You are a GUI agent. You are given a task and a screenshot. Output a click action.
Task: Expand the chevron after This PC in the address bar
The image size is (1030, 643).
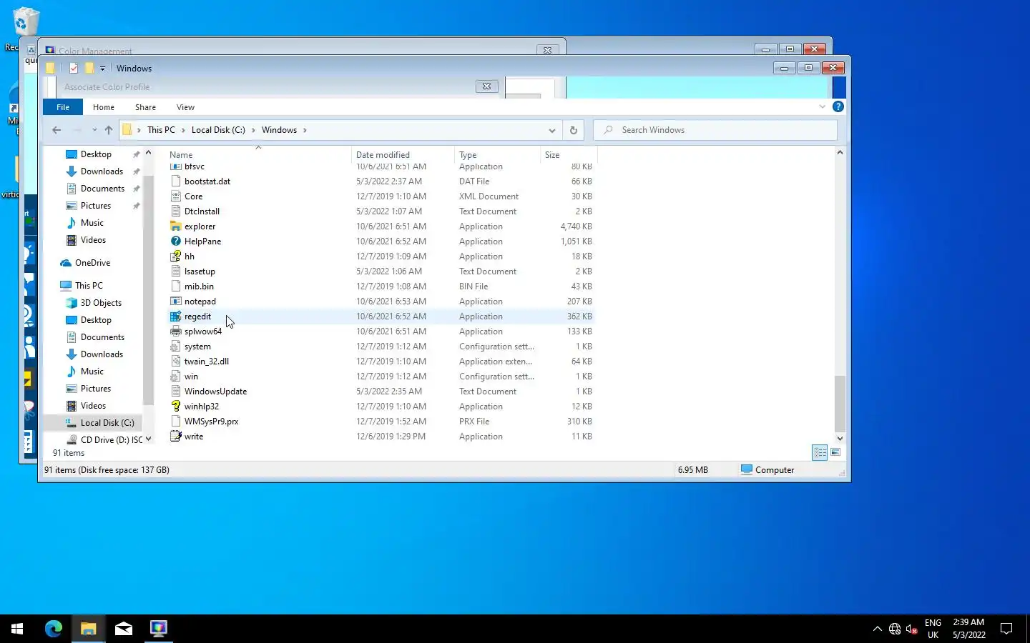click(x=183, y=130)
